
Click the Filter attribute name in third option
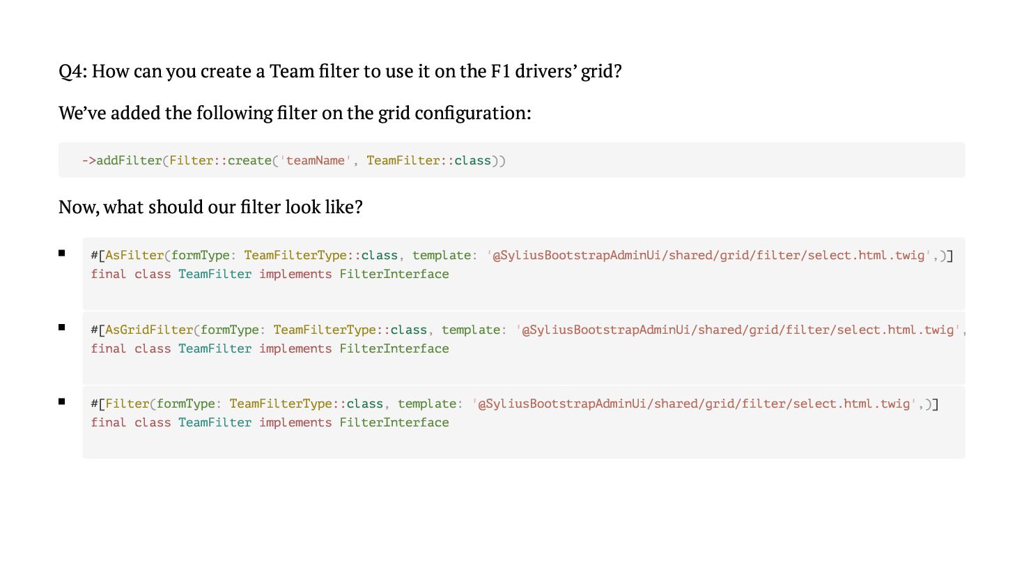click(127, 403)
